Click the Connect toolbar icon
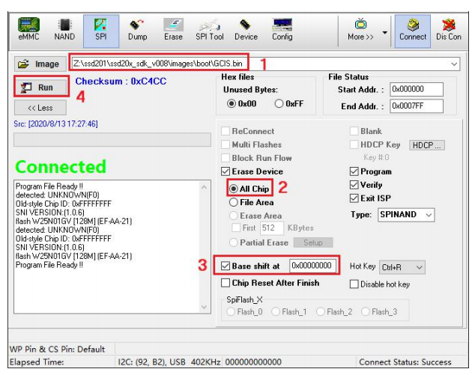The image size is (475, 375). pyautogui.click(x=413, y=31)
